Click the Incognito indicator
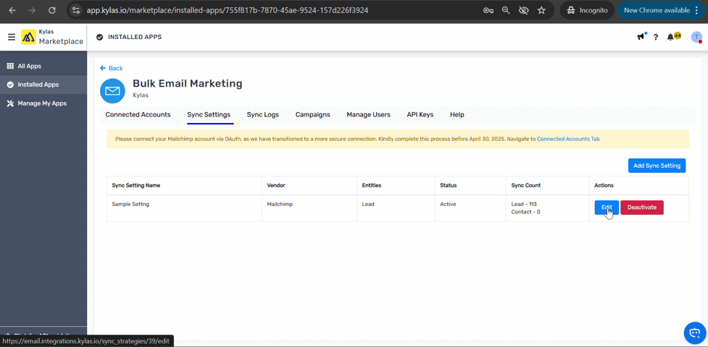This screenshot has height=347, width=708. (x=587, y=10)
